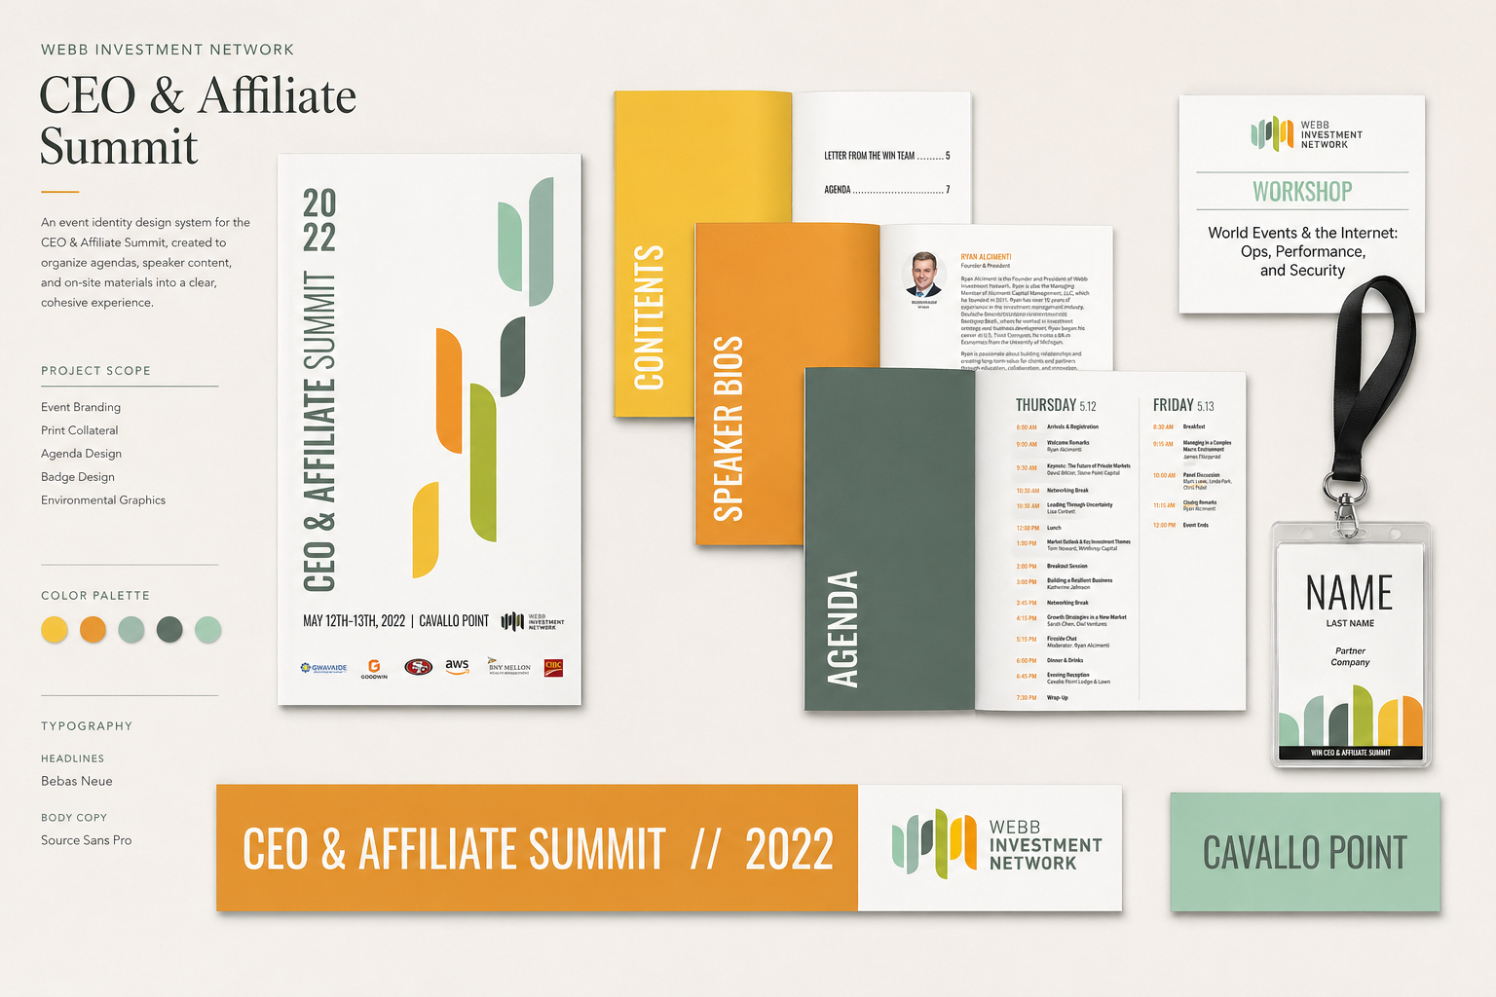This screenshot has width=1496, height=997.
Task: Click the 'Bebas Neue' headline font name
Action: click(x=77, y=781)
